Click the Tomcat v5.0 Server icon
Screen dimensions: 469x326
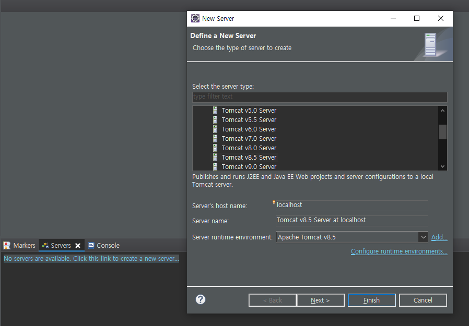[215, 110]
